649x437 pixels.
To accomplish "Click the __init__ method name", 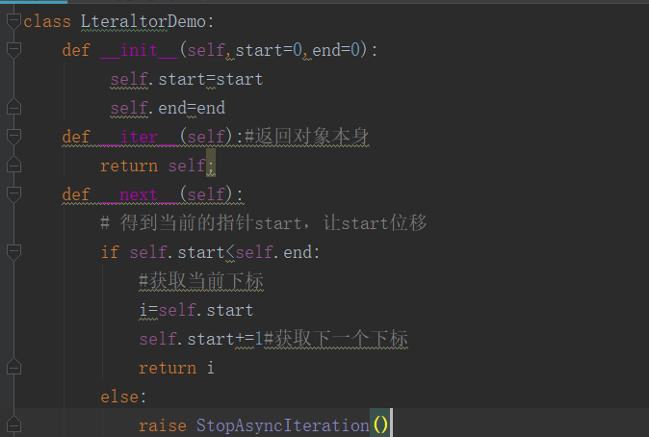I will pyautogui.click(x=139, y=50).
